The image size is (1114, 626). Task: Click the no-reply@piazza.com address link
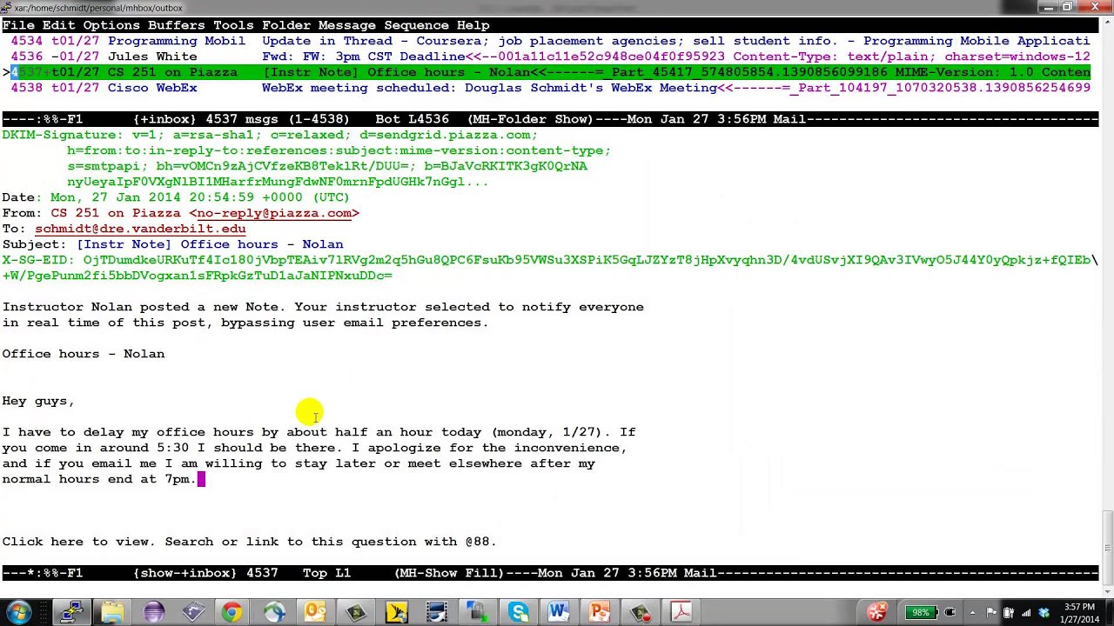point(273,213)
